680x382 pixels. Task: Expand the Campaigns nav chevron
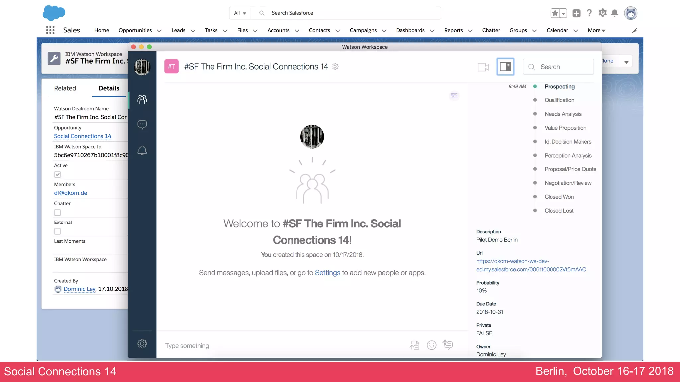click(384, 31)
